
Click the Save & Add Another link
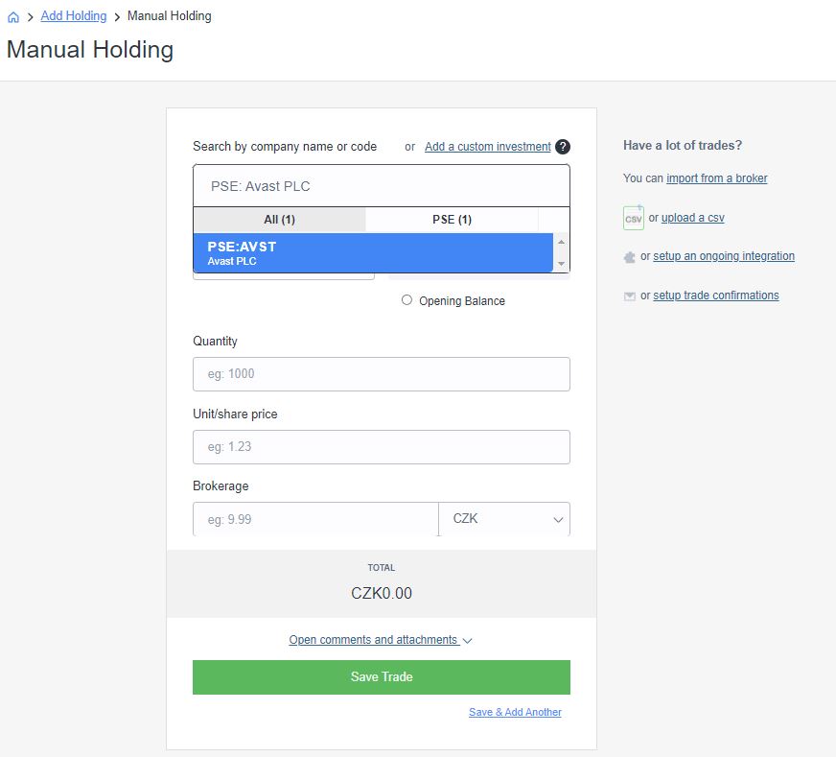coord(515,712)
